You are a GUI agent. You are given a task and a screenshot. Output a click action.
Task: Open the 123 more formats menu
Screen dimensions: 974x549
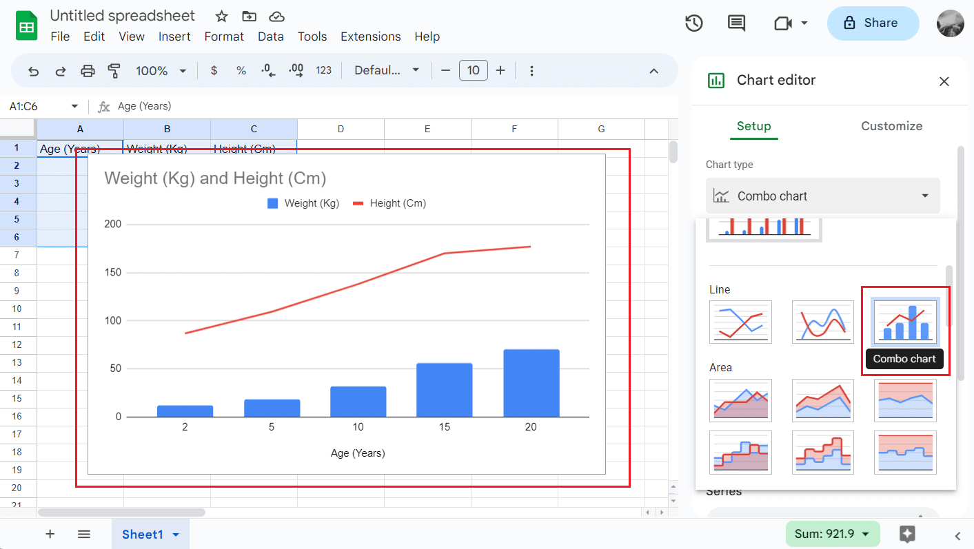pos(324,70)
